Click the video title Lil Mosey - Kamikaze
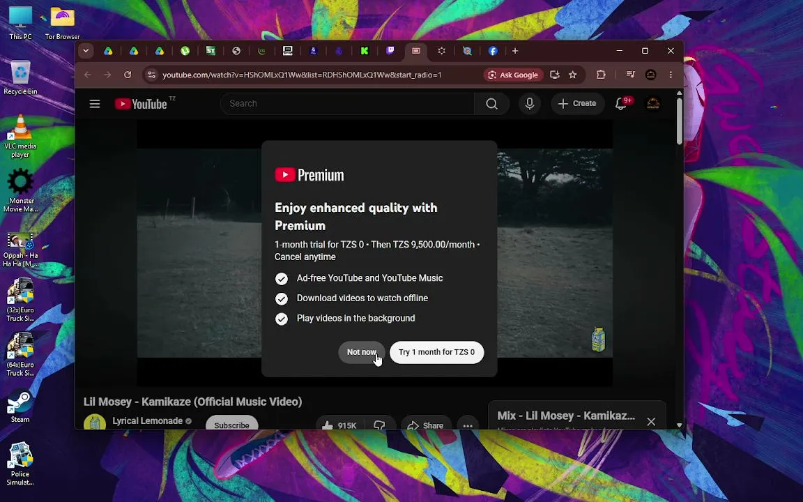 [192, 402]
